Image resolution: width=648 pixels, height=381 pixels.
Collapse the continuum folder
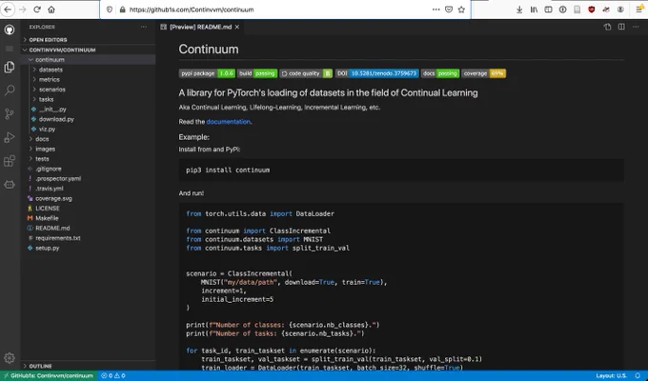coord(88,59)
